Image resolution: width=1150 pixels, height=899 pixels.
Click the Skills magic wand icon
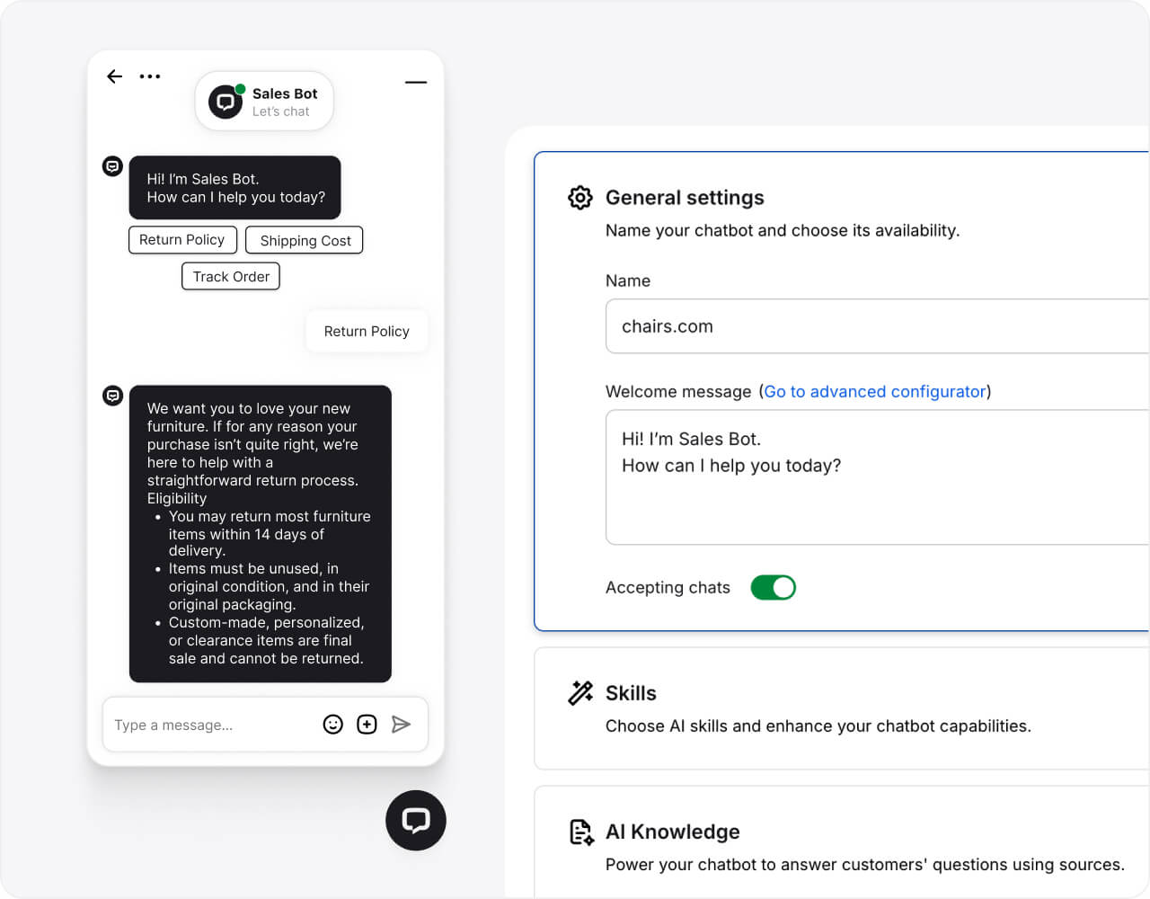coord(580,693)
